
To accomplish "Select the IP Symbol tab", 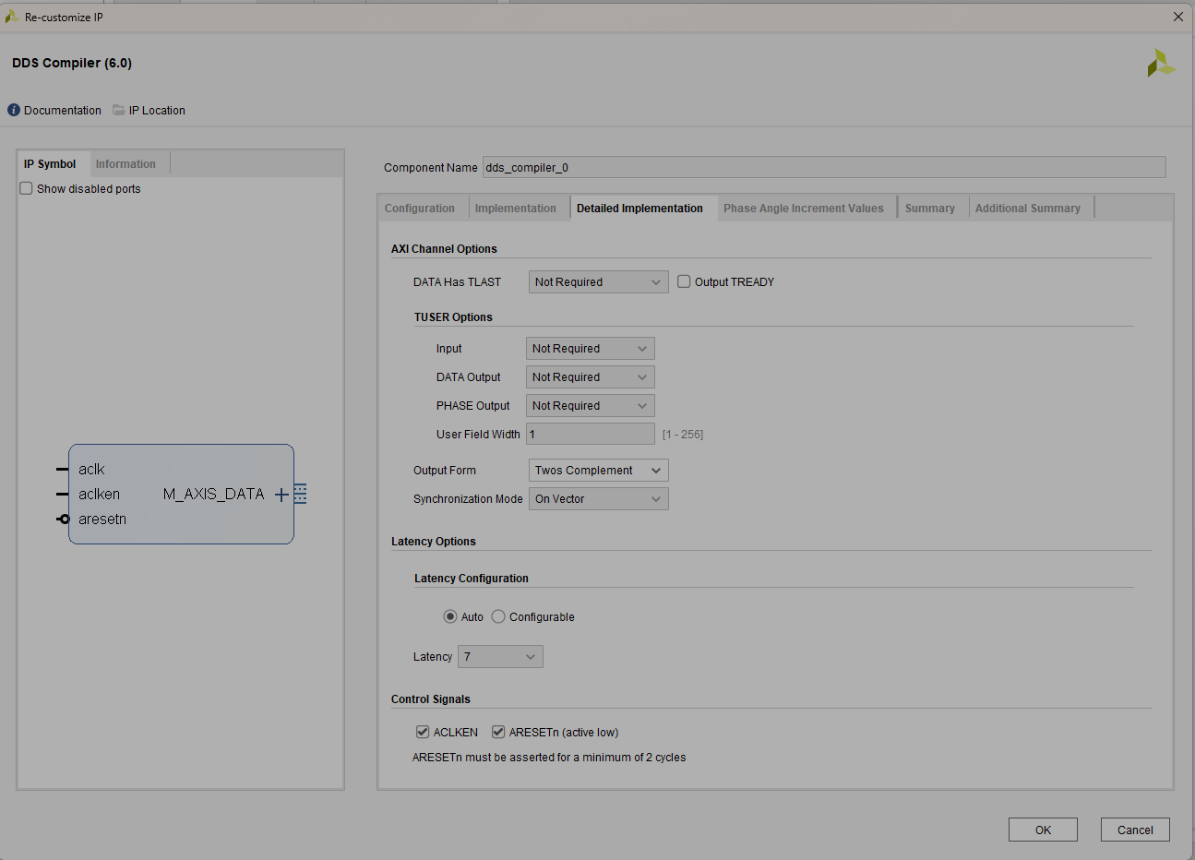I will pyautogui.click(x=54, y=164).
